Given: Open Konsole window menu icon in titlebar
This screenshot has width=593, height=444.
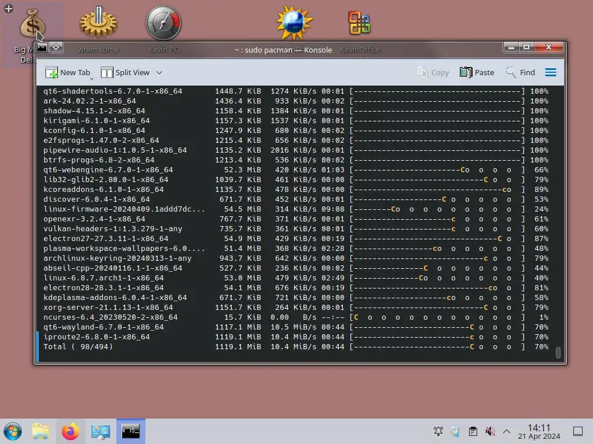Looking at the screenshot, I should point(42,47).
